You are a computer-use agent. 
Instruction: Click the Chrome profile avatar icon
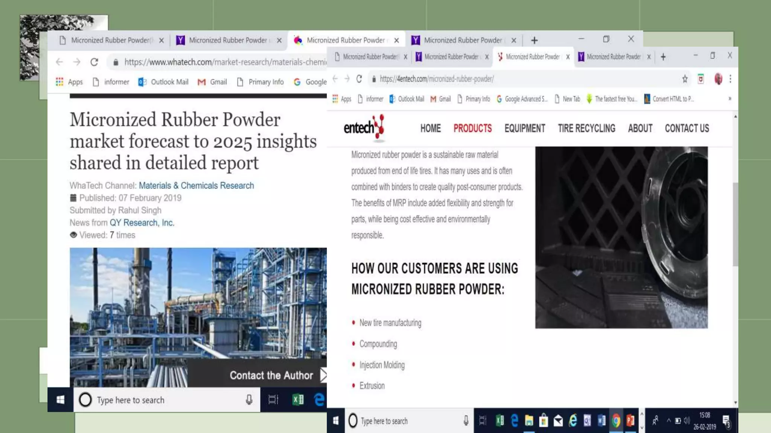(x=718, y=79)
